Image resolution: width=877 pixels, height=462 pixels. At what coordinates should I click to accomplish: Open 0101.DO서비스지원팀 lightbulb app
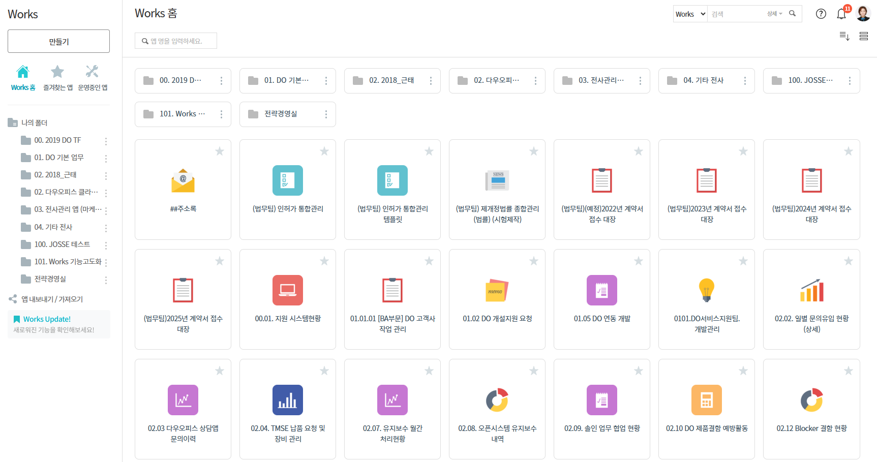[x=707, y=290]
